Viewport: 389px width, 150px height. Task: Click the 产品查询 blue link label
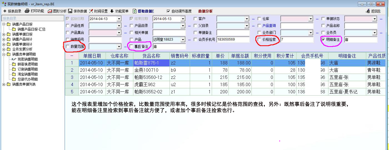tap(269, 26)
